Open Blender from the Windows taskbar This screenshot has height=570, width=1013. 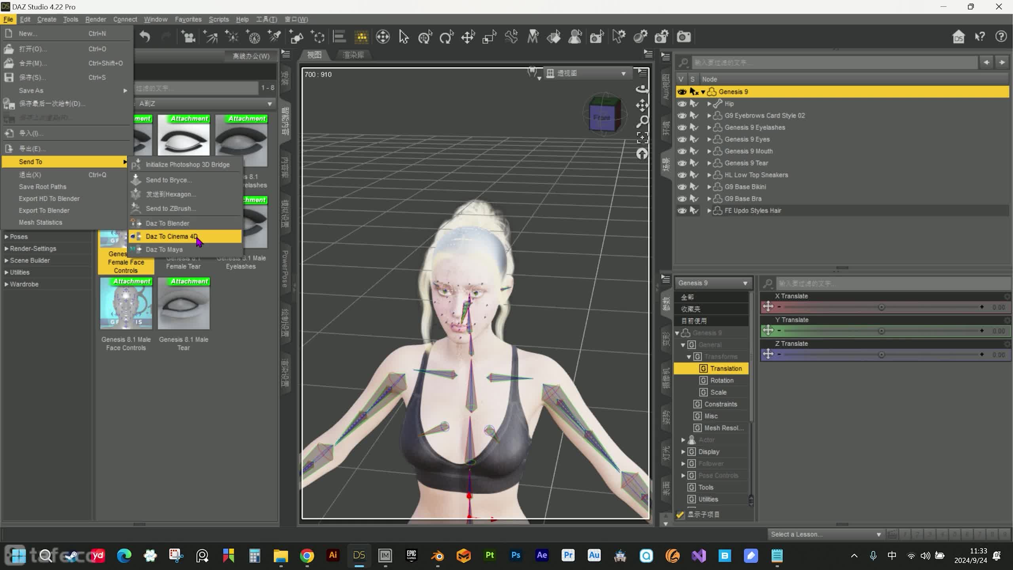[x=437, y=555]
